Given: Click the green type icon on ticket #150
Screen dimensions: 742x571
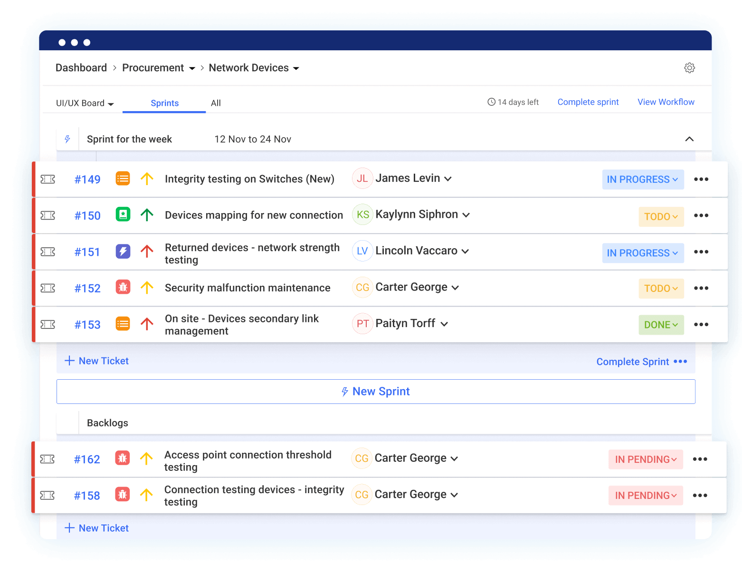Looking at the screenshot, I should point(123,215).
